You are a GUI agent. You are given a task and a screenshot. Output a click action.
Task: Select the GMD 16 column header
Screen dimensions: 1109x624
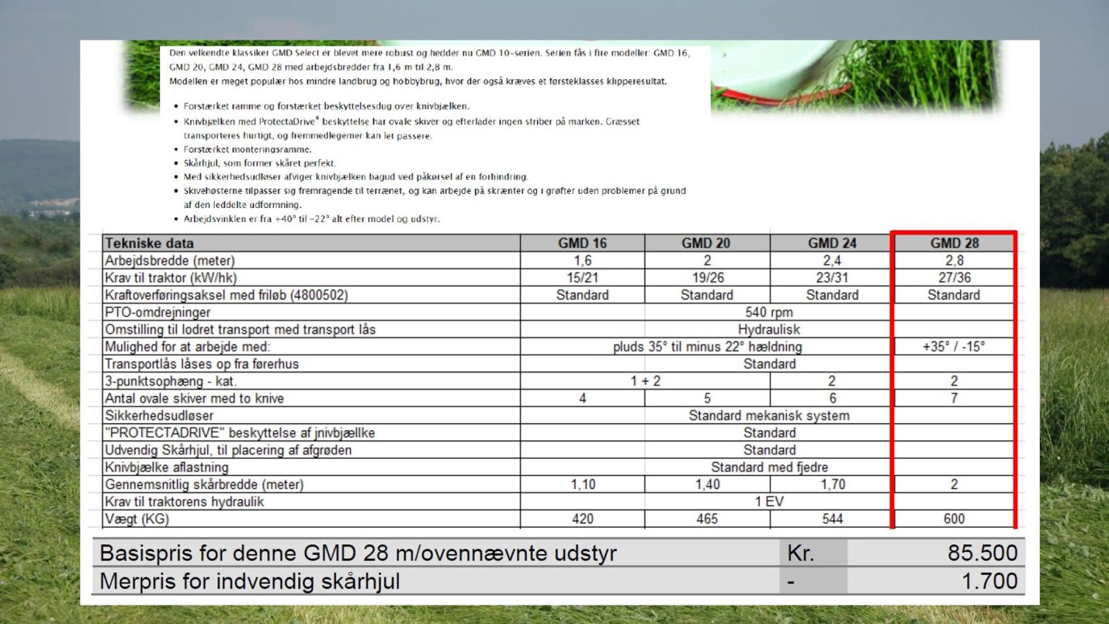582,243
